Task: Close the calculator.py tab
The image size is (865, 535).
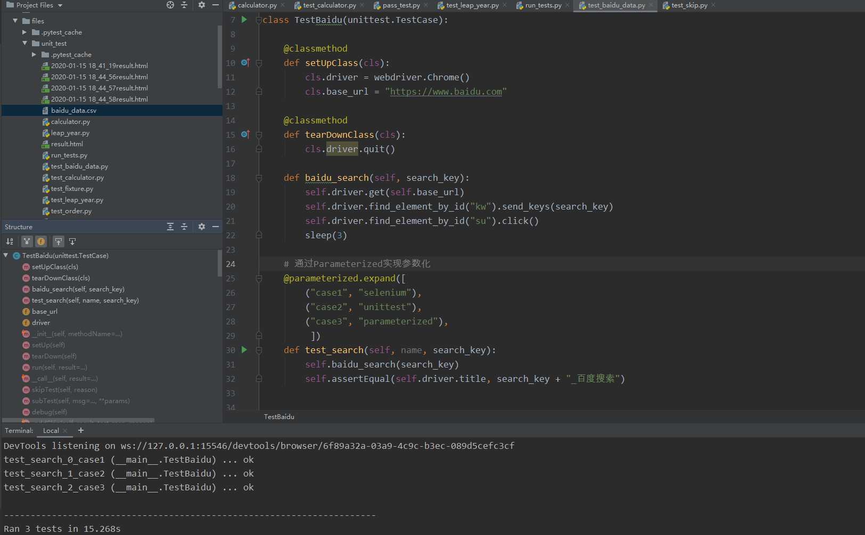Action: 282,5
